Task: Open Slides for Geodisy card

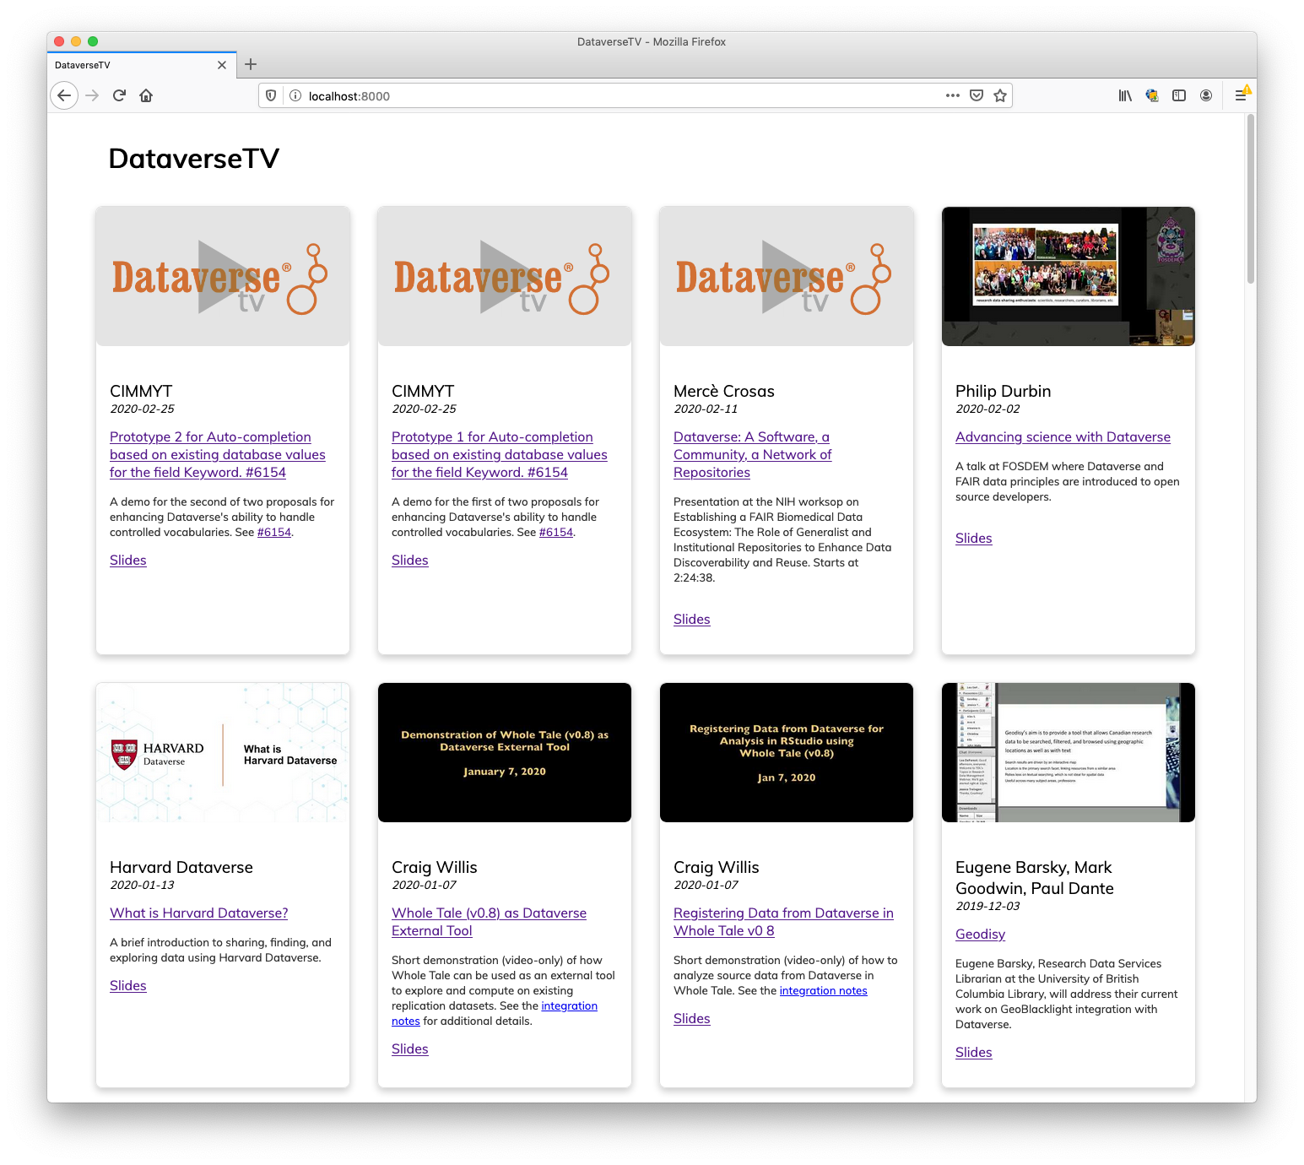Action: 974,1052
